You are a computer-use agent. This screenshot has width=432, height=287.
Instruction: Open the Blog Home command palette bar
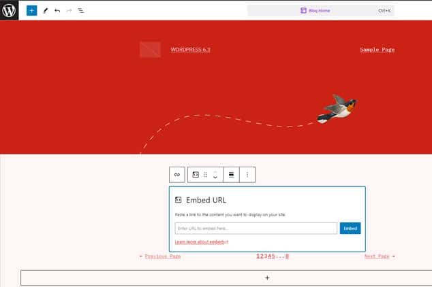[321, 11]
